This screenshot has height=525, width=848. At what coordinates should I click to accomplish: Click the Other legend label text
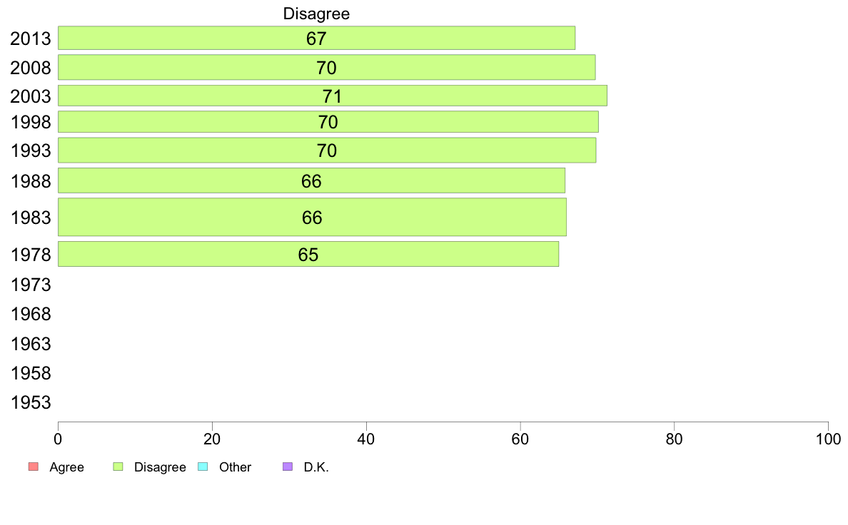(236, 467)
